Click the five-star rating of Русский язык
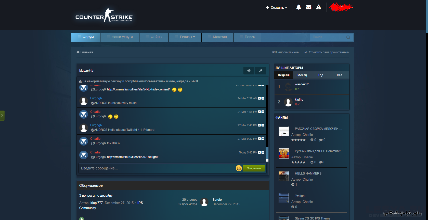Viewport: 428px width, 220px height. coord(298,162)
